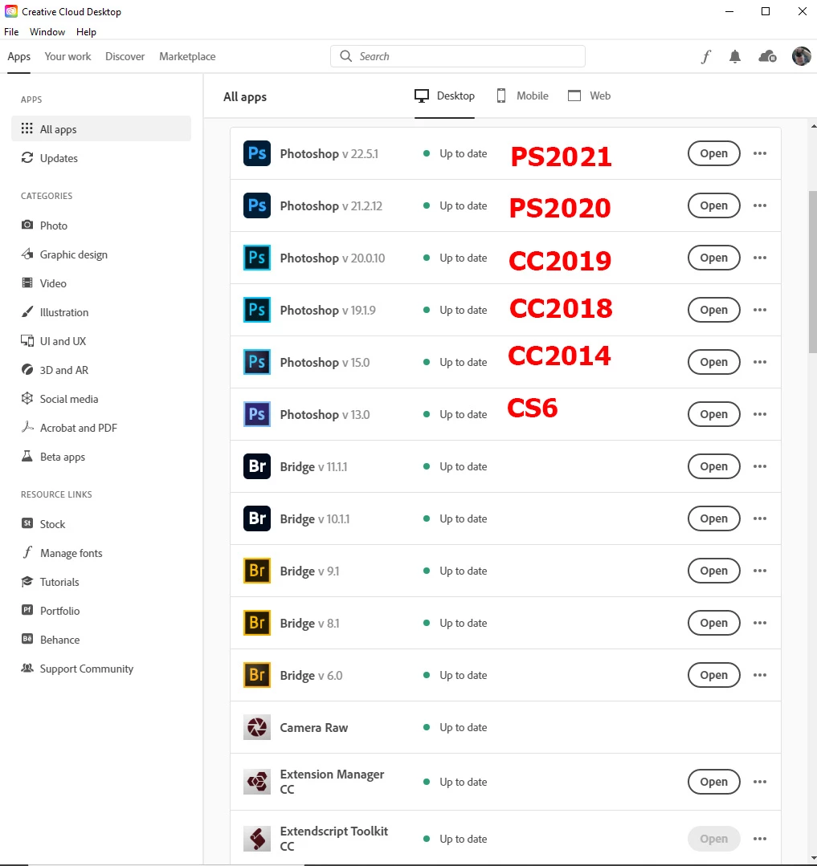Viewport: 817px width, 866px height.
Task: Show Mobile apps tab
Action: pos(522,96)
